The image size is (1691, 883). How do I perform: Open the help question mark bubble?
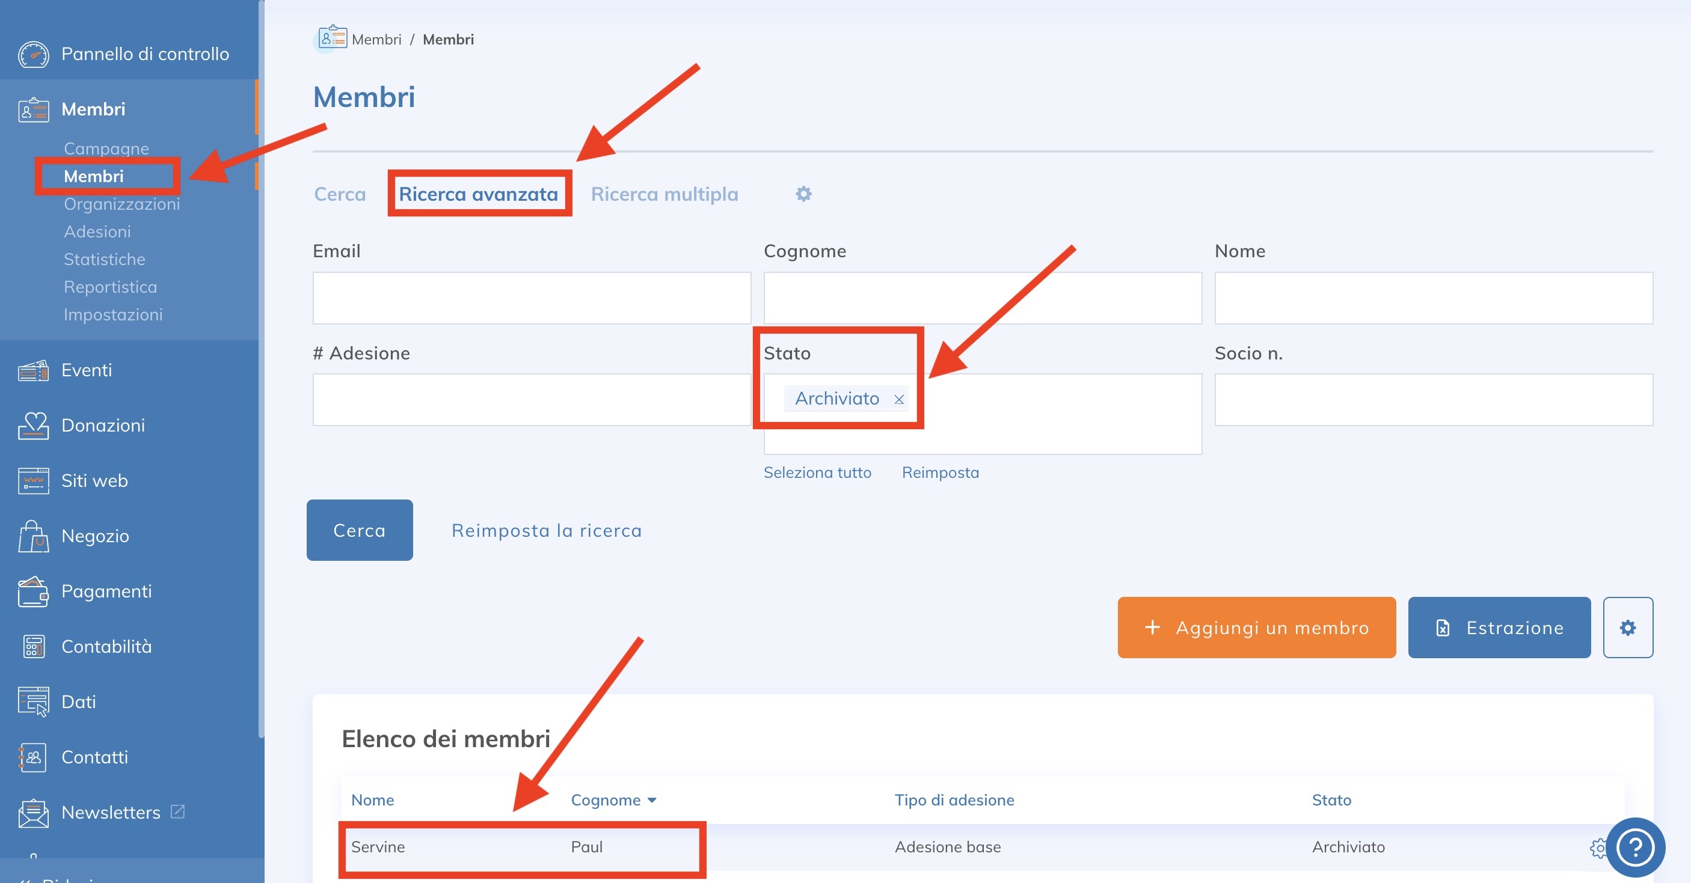[1634, 847]
